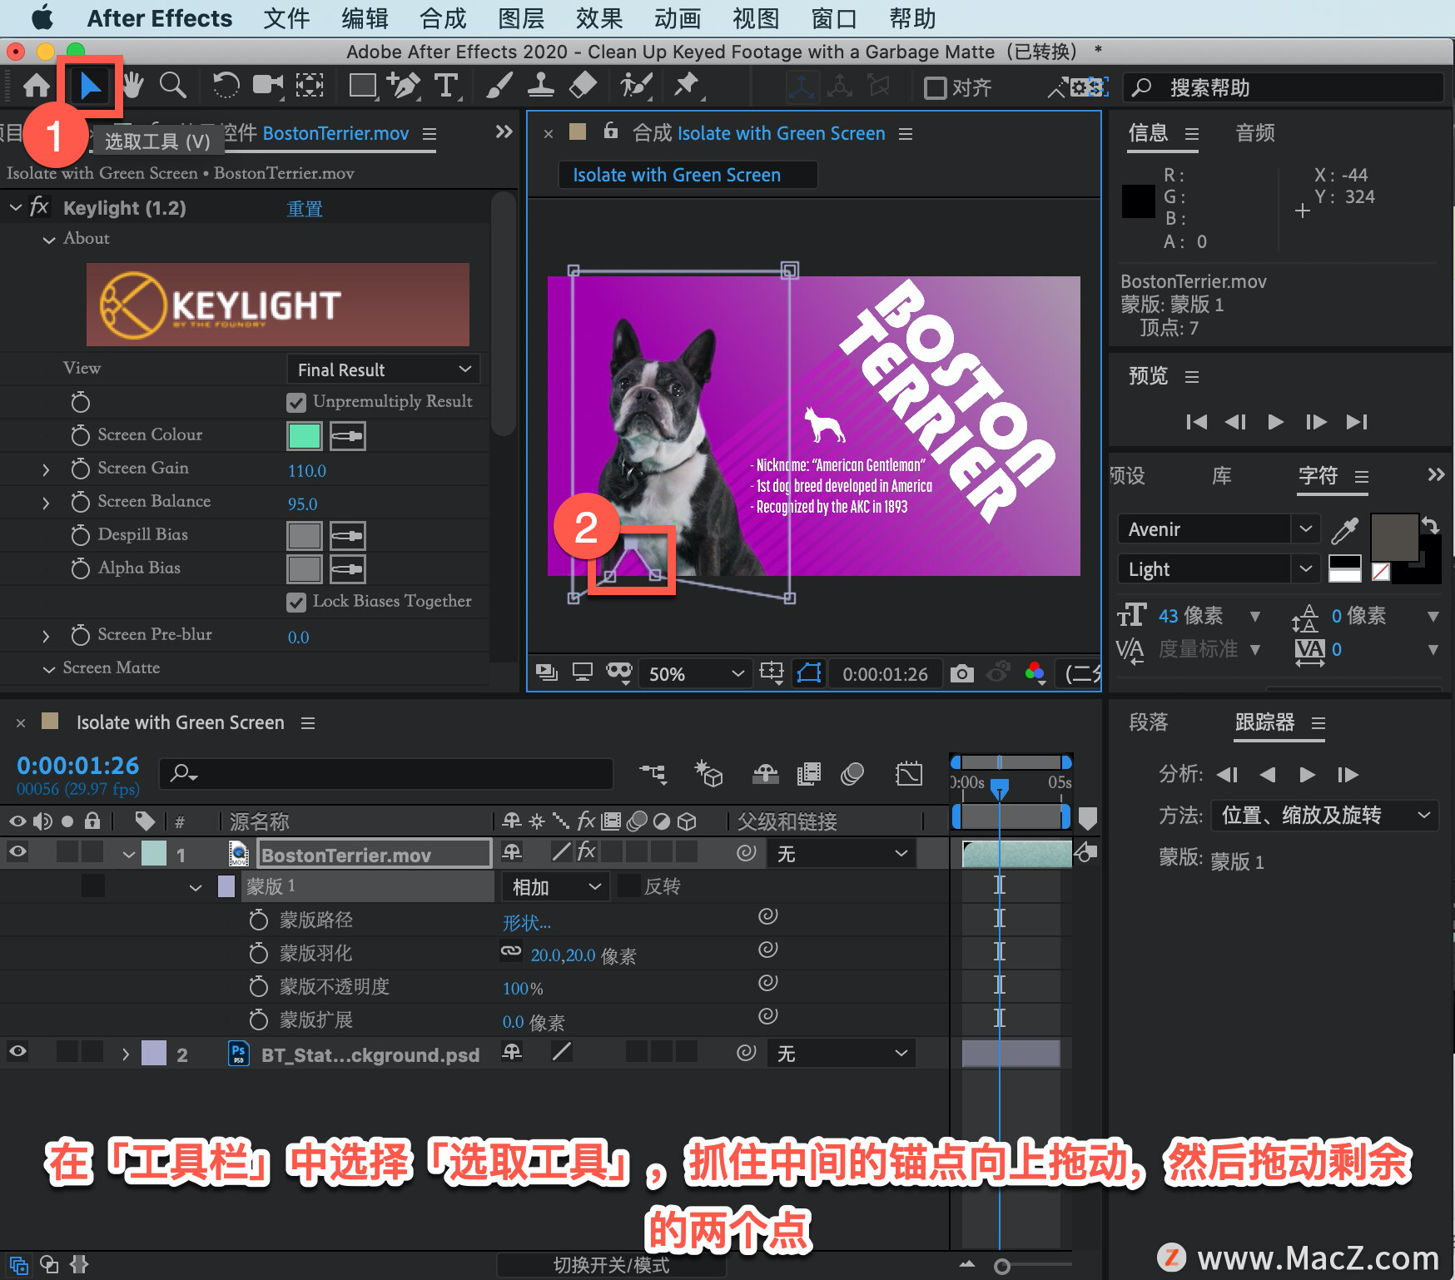Open the 文件 File menu

point(286,18)
